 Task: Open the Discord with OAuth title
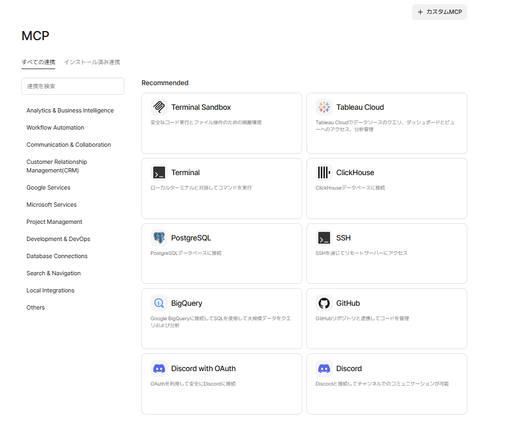[x=204, y=369]
